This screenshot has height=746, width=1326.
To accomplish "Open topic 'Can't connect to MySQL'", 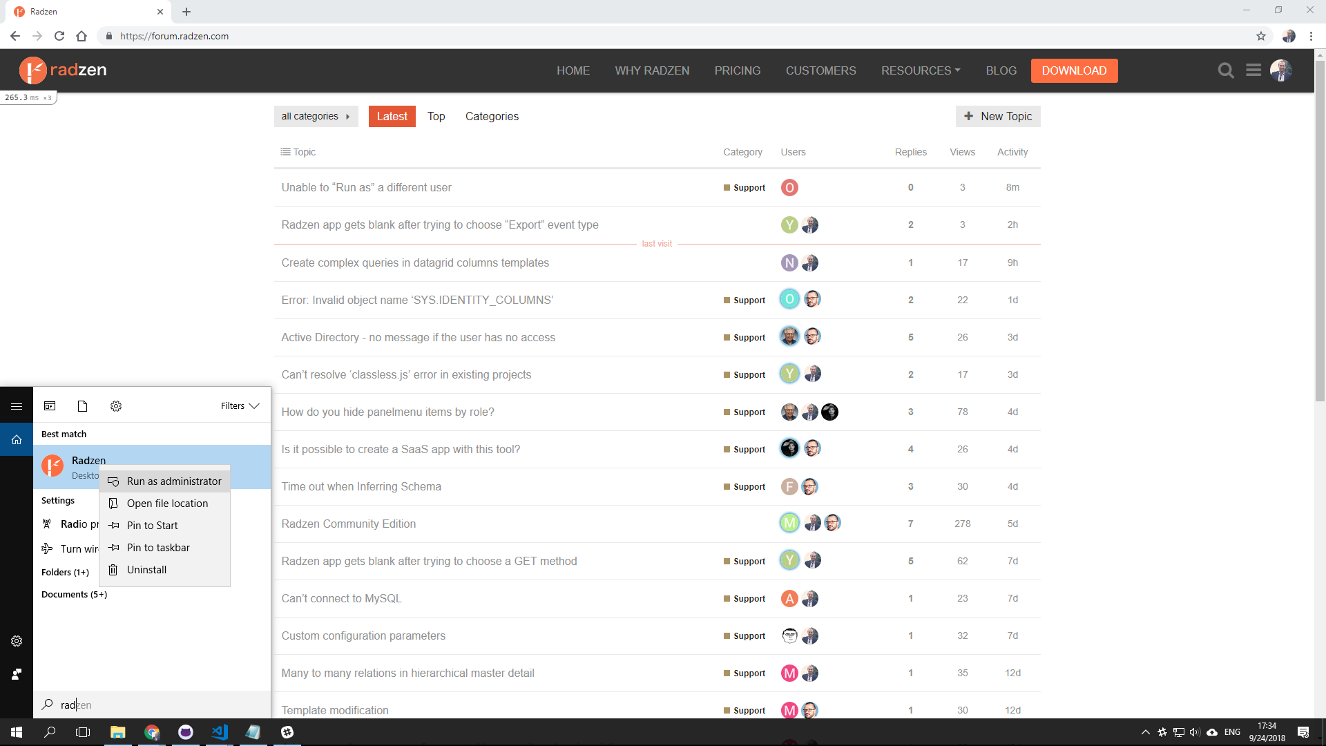I will coord(341,598).
